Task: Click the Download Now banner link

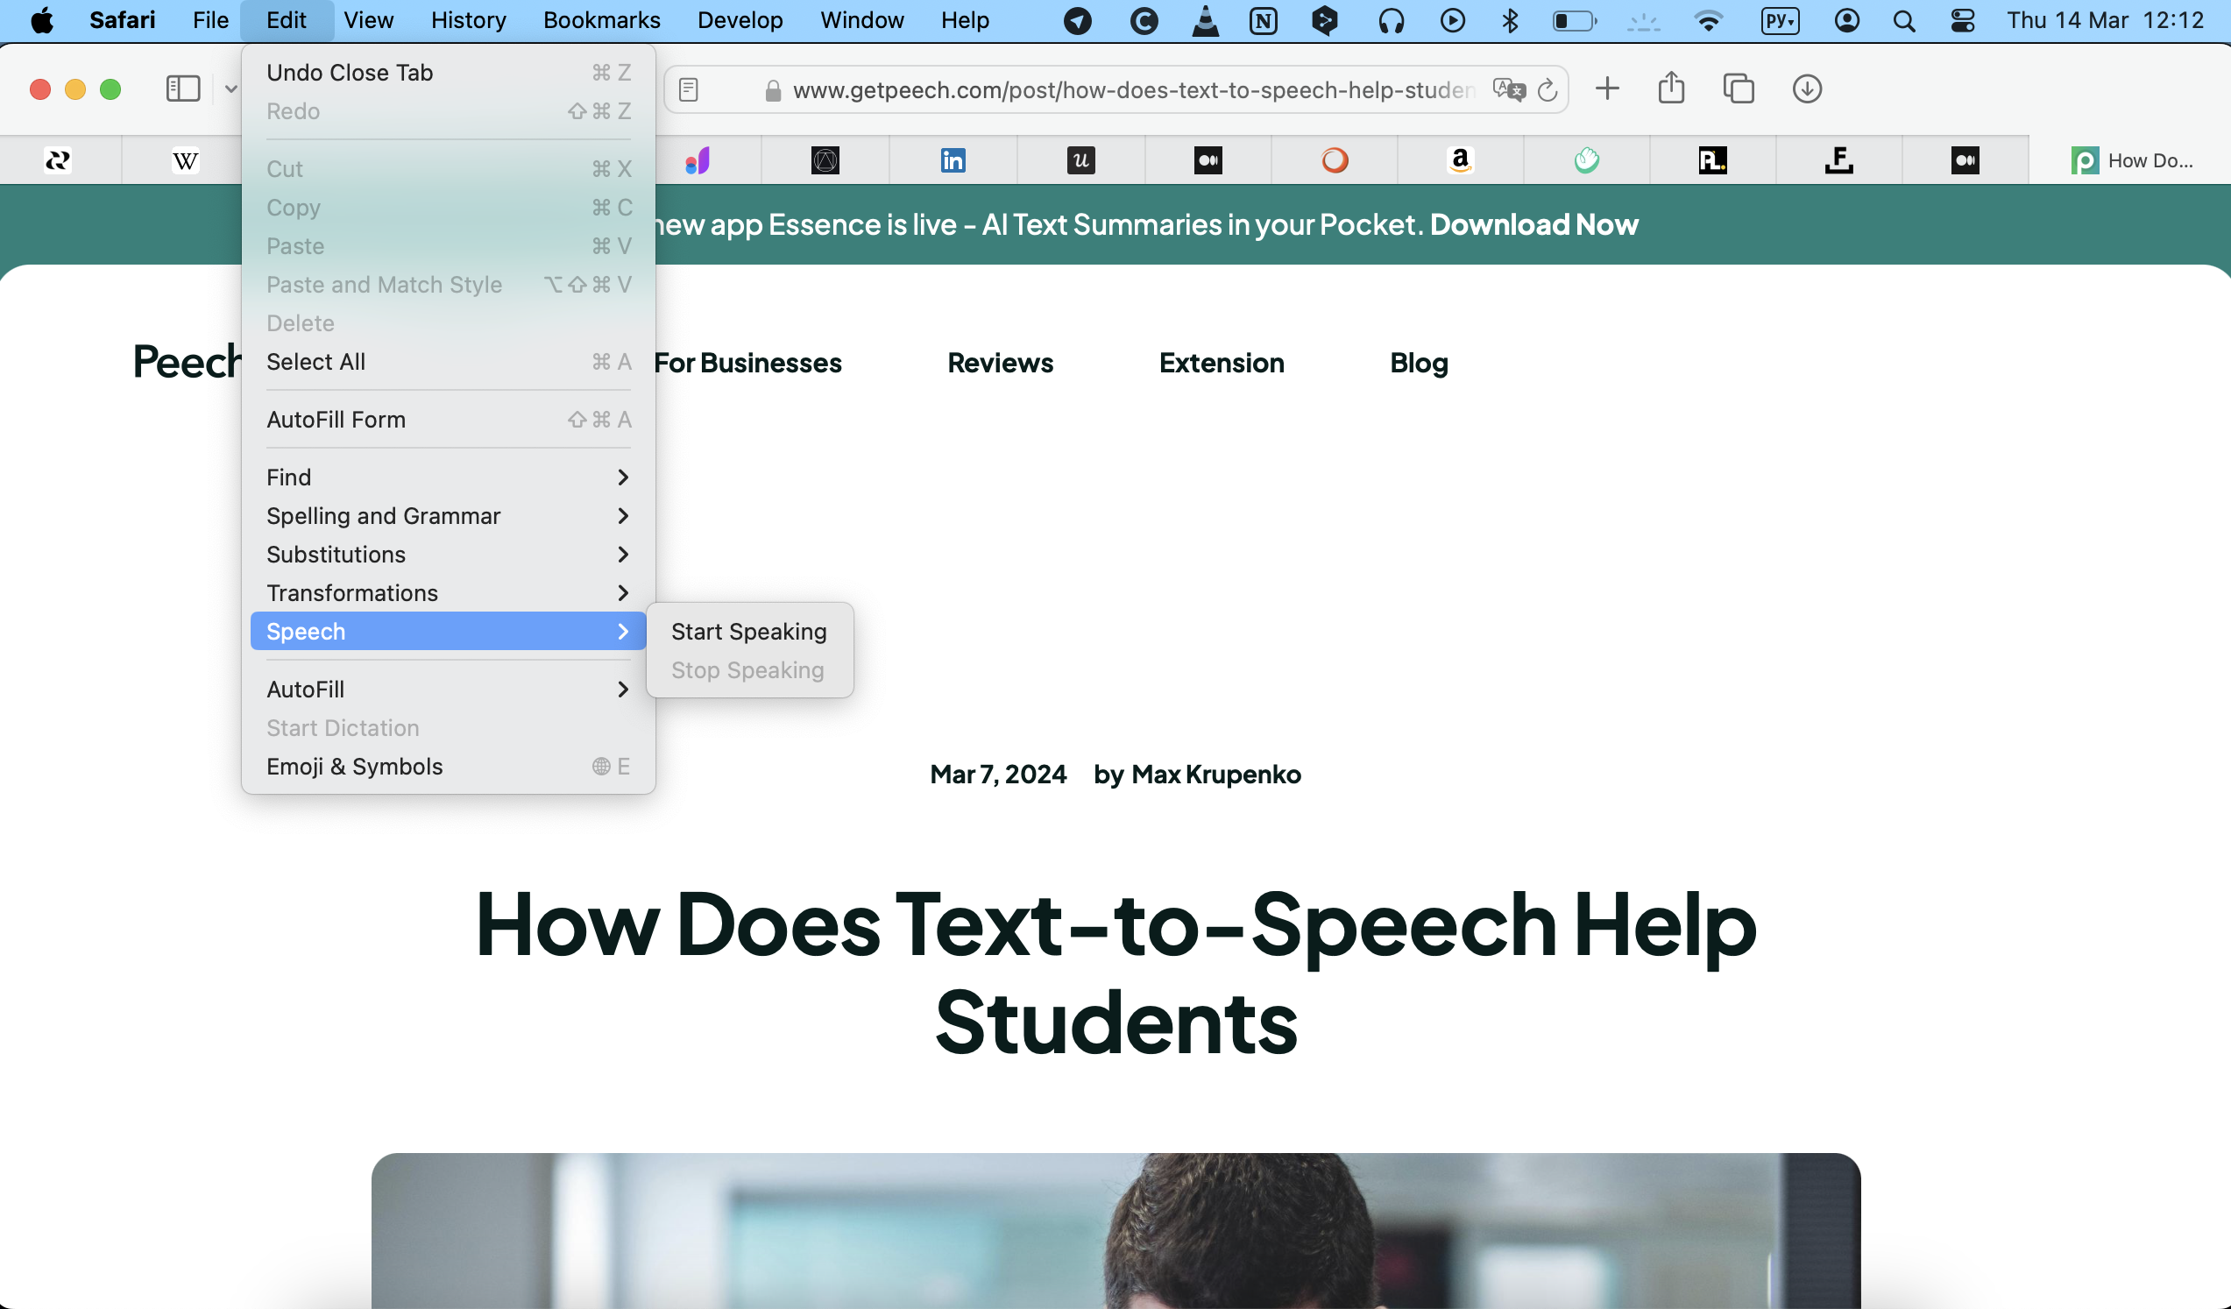Action: pyautogui.click(x=1533, y=225)
